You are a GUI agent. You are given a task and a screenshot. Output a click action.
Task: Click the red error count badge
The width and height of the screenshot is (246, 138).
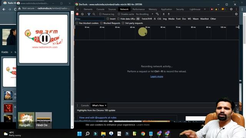pos(213,9)
